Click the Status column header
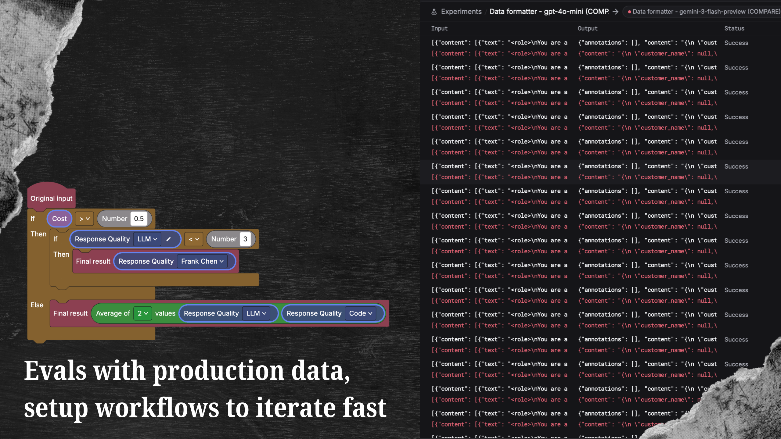 click(x=734, y=28)
